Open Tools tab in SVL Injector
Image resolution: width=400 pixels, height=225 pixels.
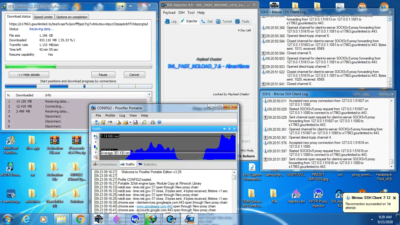tap(242, 21)
